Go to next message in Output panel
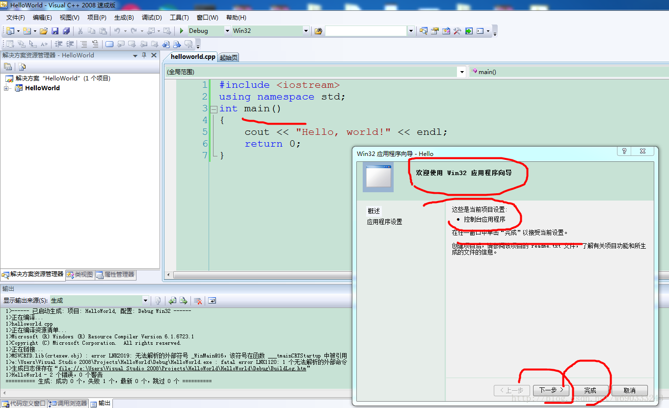The image size is (669, 408). (x=184, y=300)
